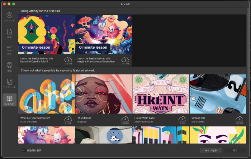Click 'Check out what's possible' section heading
251x159 pixels.
pyautogui.click(x=58, y=71)
